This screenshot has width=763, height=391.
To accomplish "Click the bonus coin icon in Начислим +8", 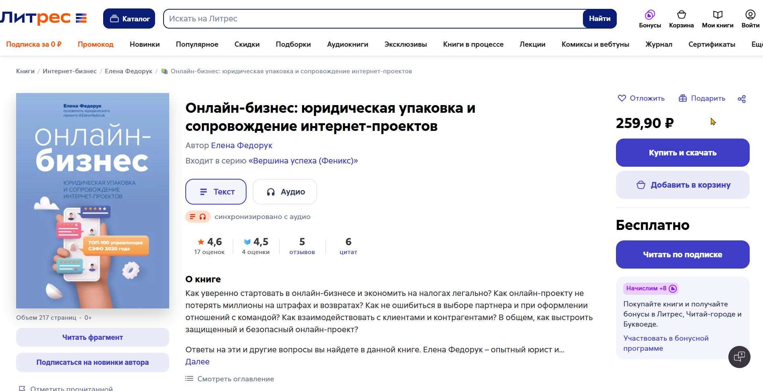I will point(672,288).
